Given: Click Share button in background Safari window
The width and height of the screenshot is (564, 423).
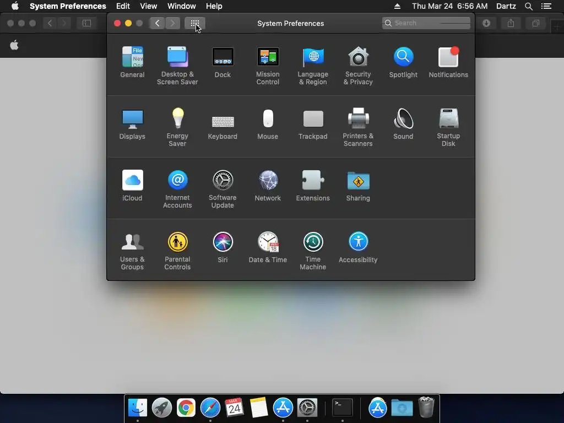Looking at the screenshot, I should pyautogui.click(x=511, y=23).
